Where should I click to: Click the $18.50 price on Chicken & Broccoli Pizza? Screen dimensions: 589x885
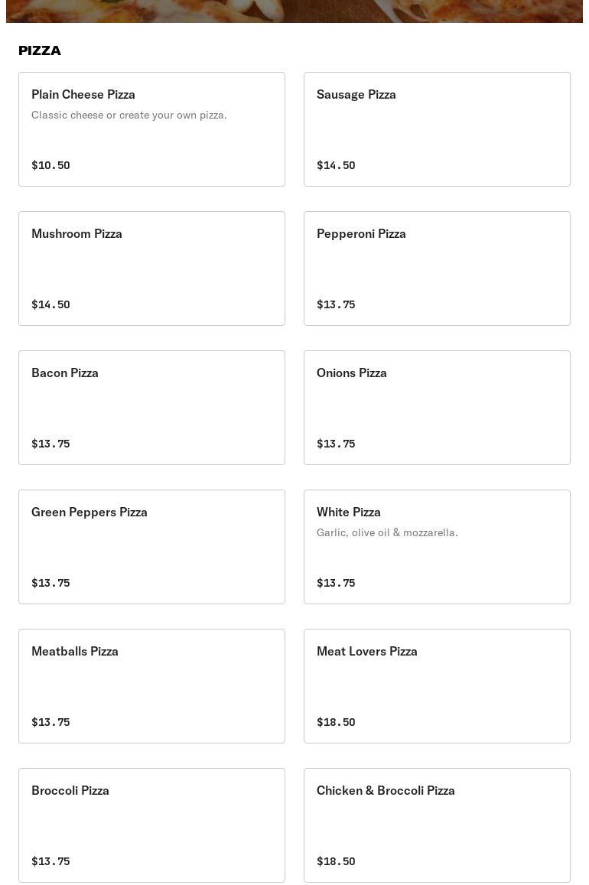tap(336, 861)
